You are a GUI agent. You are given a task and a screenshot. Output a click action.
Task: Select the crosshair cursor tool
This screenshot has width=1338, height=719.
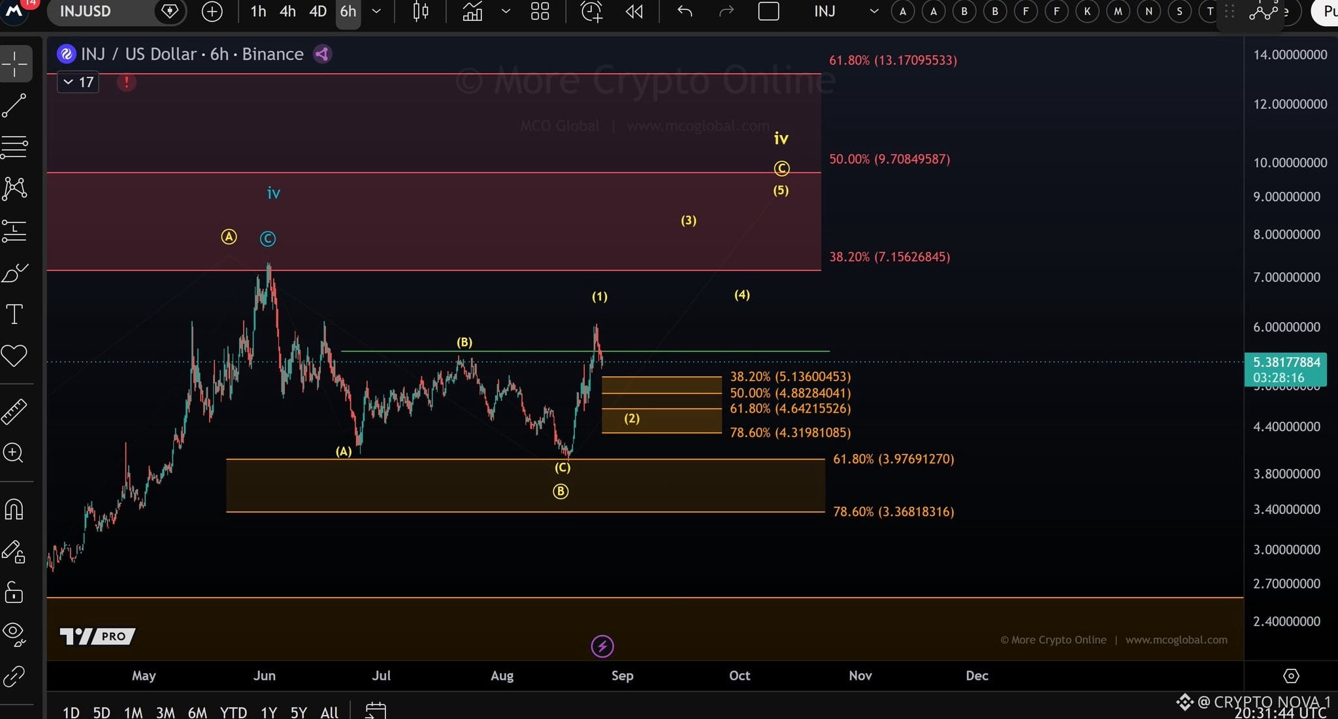(x=15, y=64)
